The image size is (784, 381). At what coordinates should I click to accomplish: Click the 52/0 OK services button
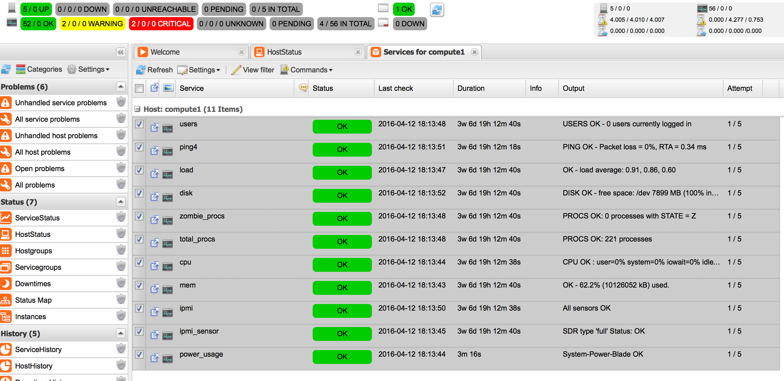tap(38, 24)
